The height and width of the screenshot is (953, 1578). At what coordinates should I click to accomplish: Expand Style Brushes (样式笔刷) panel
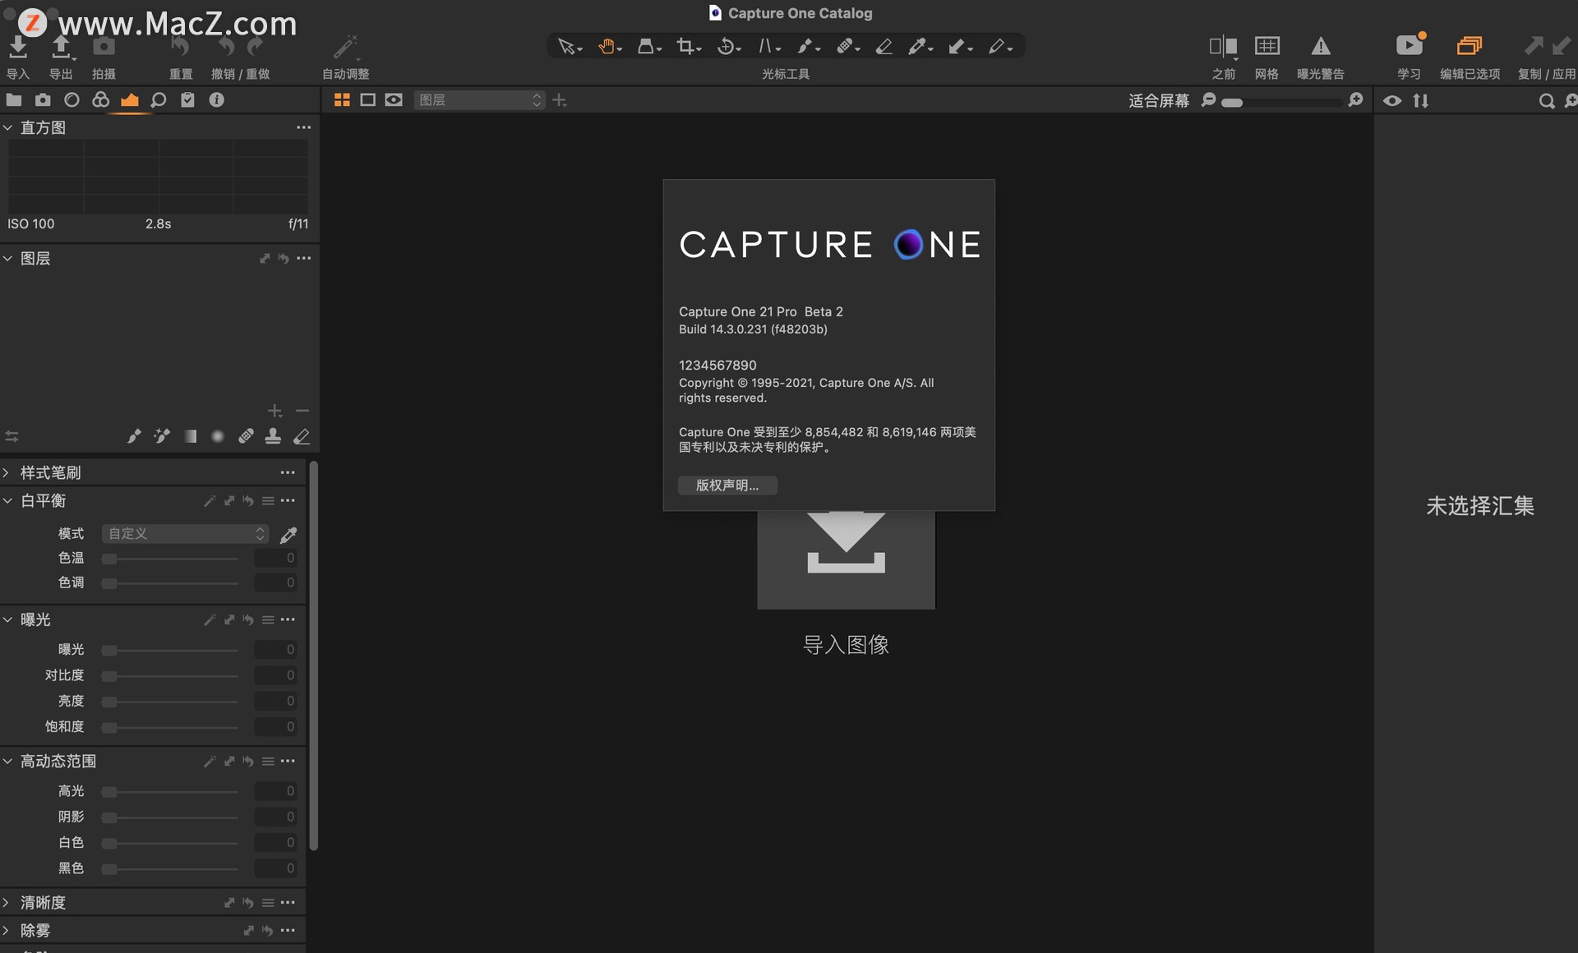pyautogui.click(x=7, y=472)
